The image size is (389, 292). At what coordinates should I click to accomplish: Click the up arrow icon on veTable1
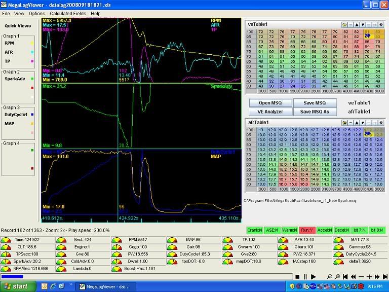[x=356, y=24]
